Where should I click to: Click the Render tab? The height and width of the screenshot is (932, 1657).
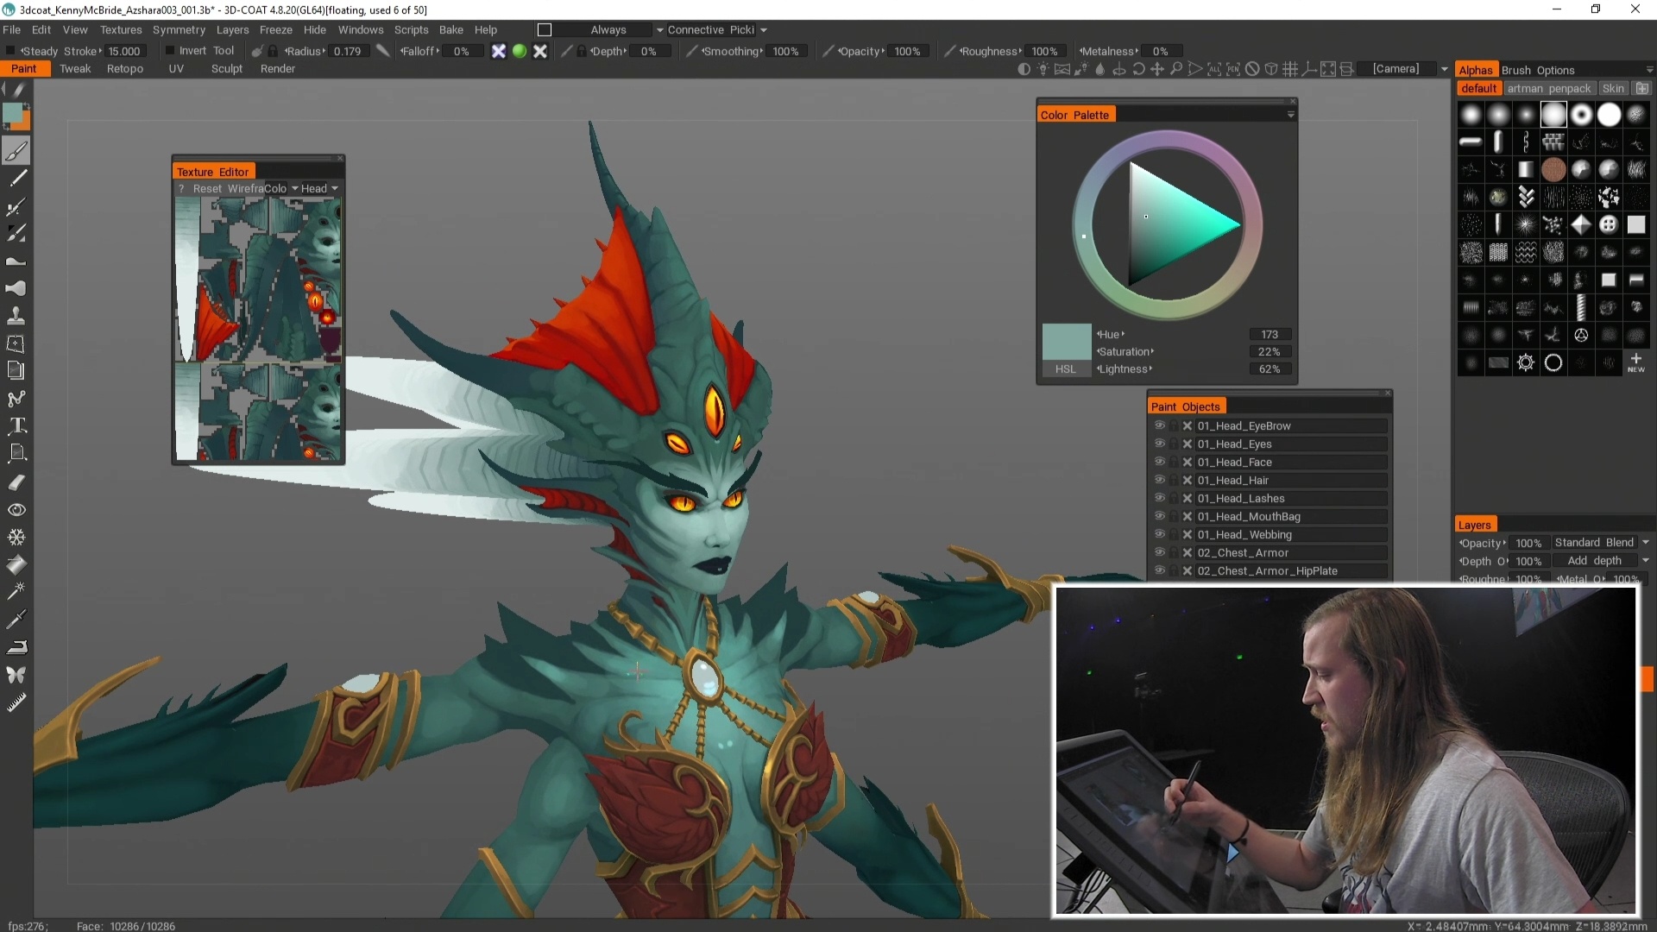278,68
